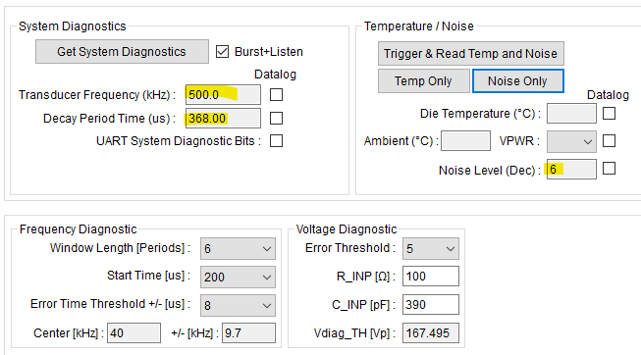
Task: Click the Vdiag_TH field showing 167.495
Action: pos(431,333)
